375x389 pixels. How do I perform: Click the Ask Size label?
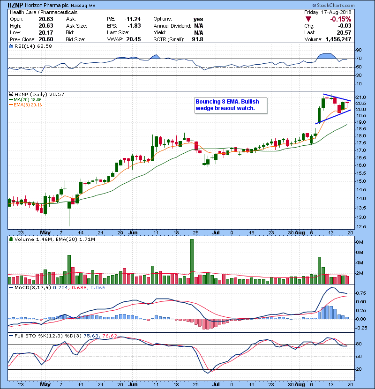point(76,26)
